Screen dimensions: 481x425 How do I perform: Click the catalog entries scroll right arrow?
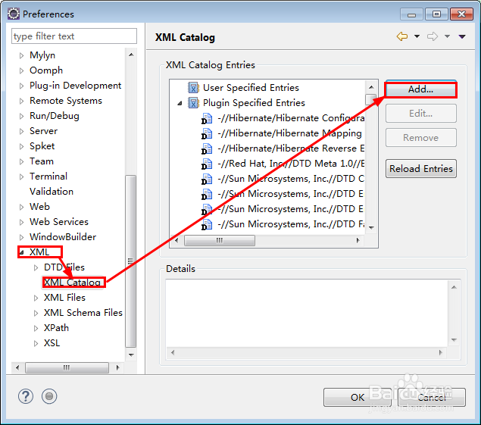(358, 240)
